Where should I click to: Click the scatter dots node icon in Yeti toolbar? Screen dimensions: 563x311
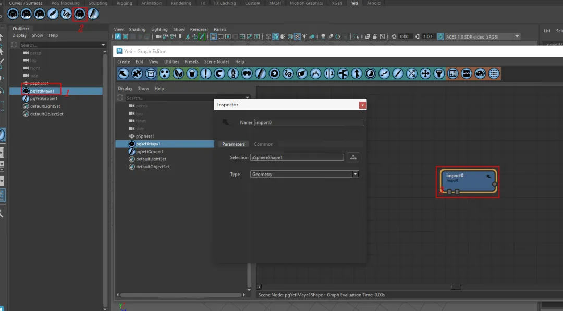(x=164, y=73)
